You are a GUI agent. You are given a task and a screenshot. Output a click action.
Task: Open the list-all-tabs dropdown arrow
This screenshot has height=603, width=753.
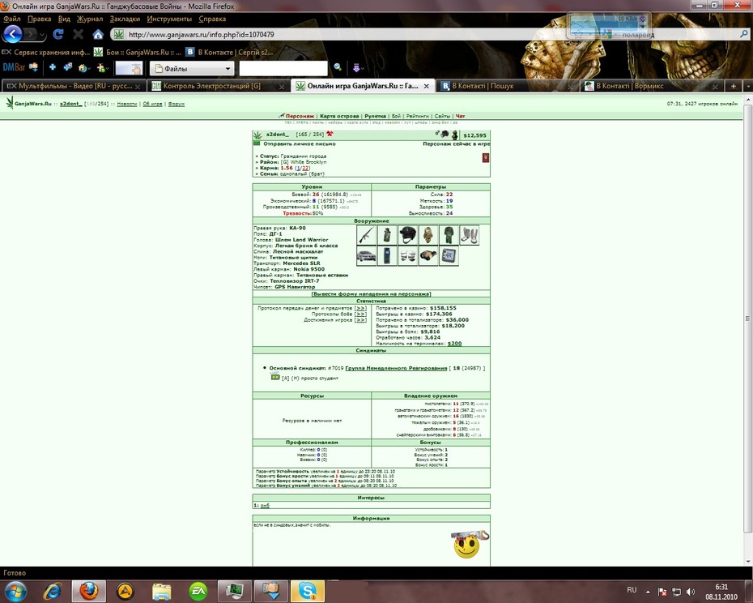748,86
